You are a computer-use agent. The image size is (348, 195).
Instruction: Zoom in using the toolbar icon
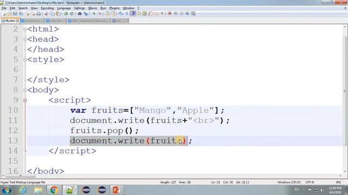point(94,14)
